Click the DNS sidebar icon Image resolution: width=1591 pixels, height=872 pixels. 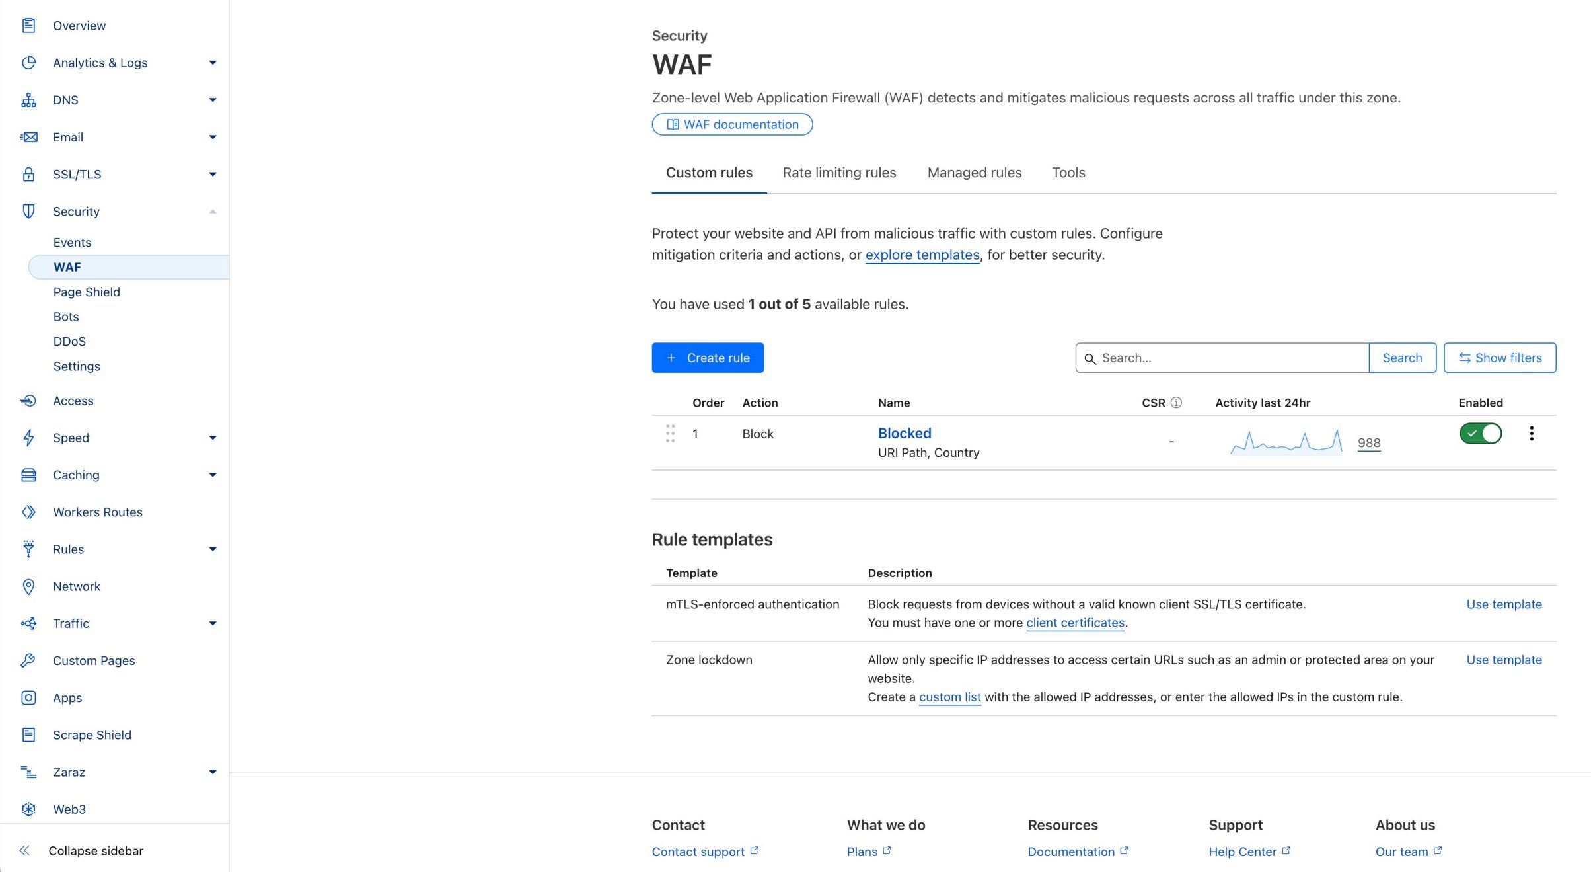tap(30, 99)
